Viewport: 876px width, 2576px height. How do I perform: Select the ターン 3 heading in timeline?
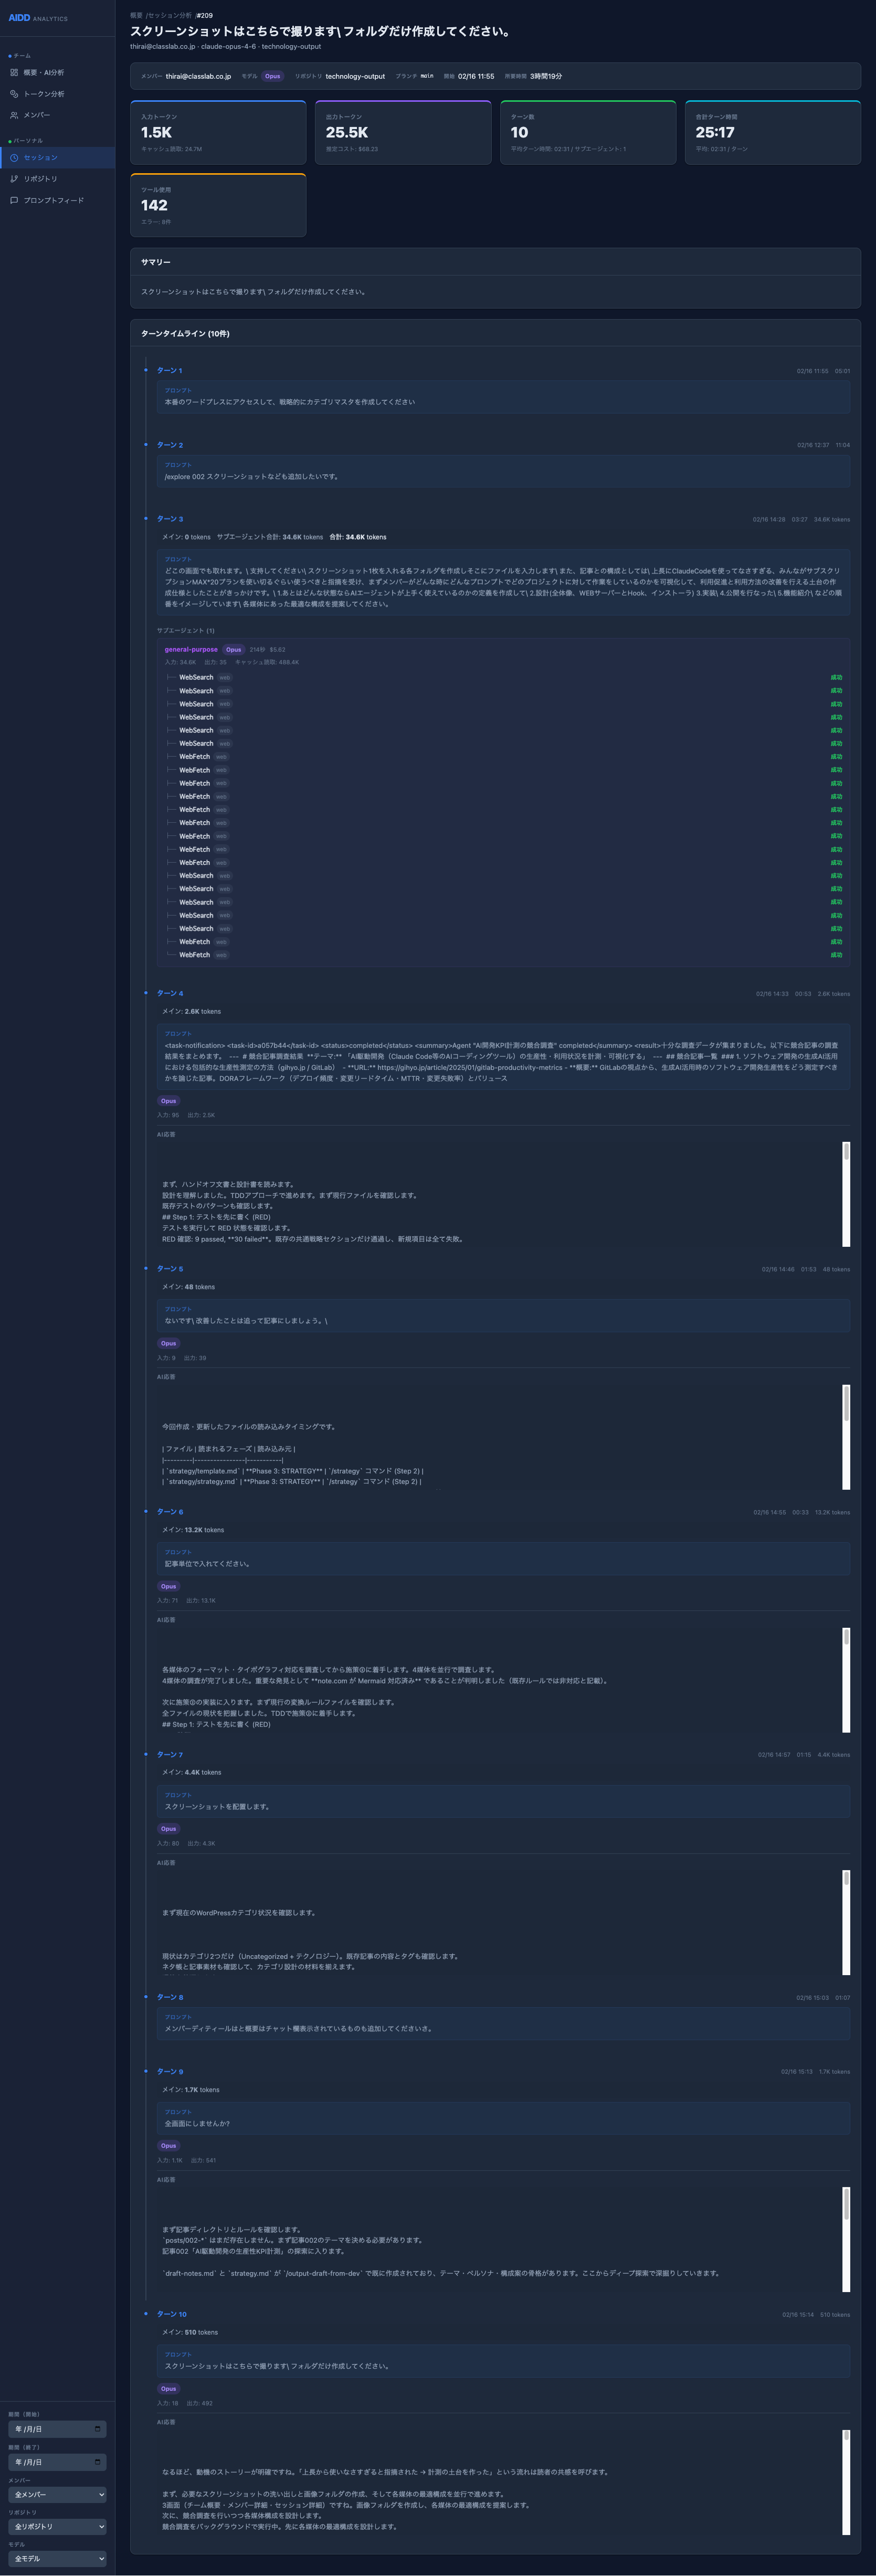point(170,519)
